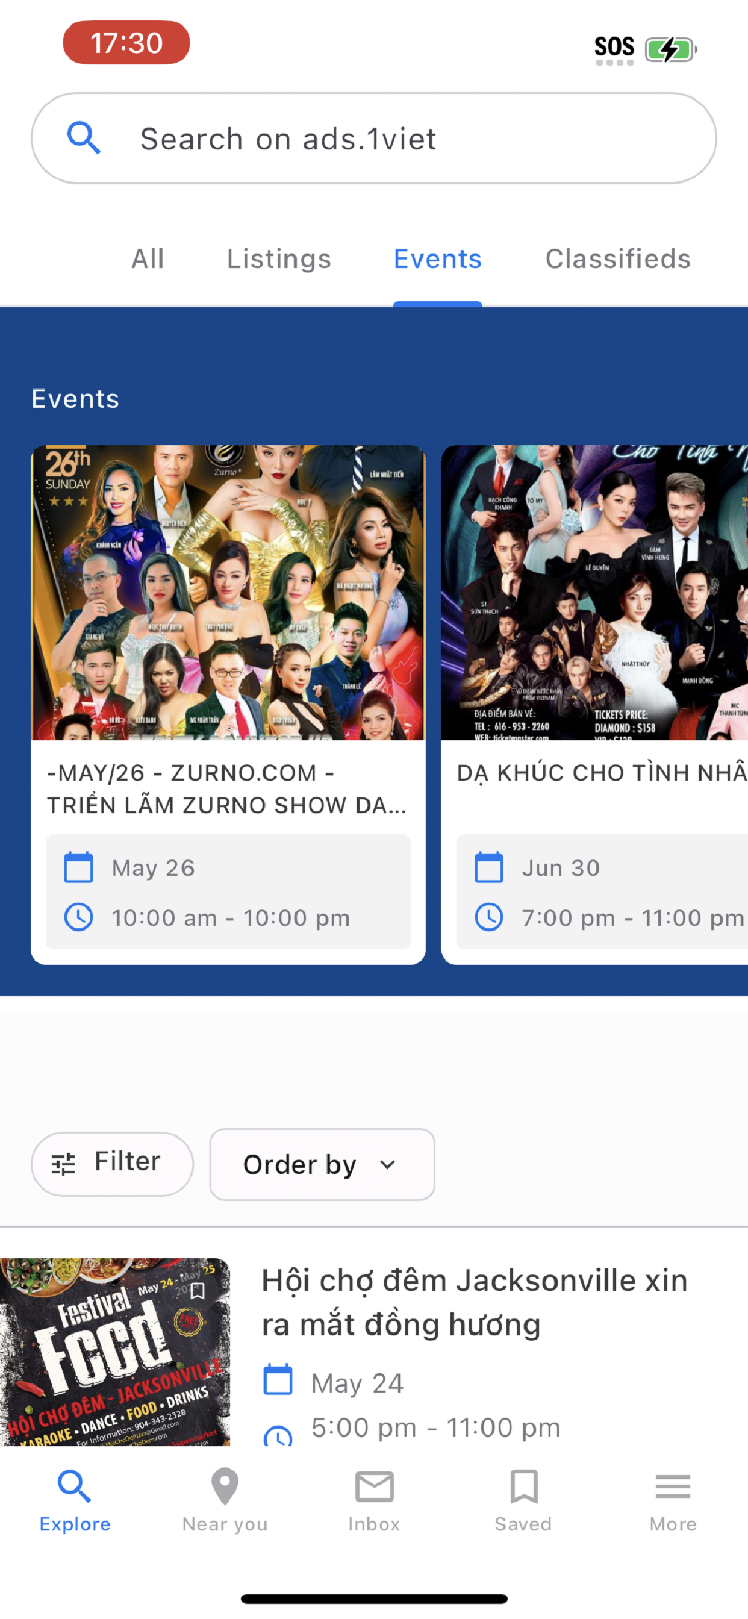Switch to the Listings tab
The image size is (748, 1619).
click(278, 259)
